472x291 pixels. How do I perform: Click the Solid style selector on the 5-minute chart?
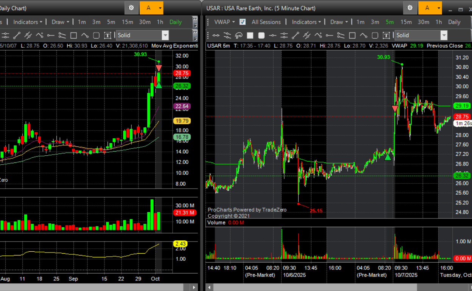421,35
